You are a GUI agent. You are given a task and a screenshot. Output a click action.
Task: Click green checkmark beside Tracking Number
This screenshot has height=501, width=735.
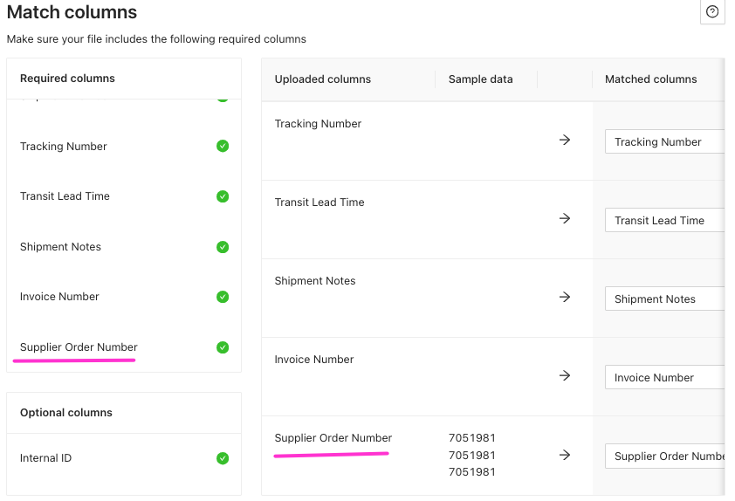223,147
